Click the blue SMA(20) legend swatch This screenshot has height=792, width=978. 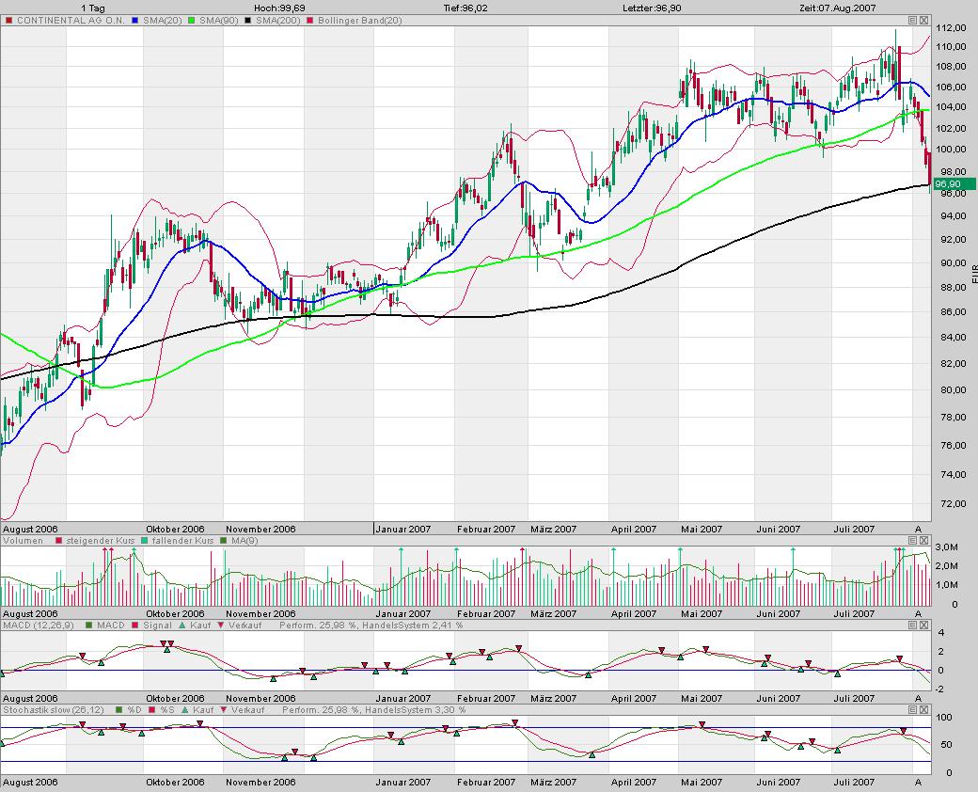136,20
